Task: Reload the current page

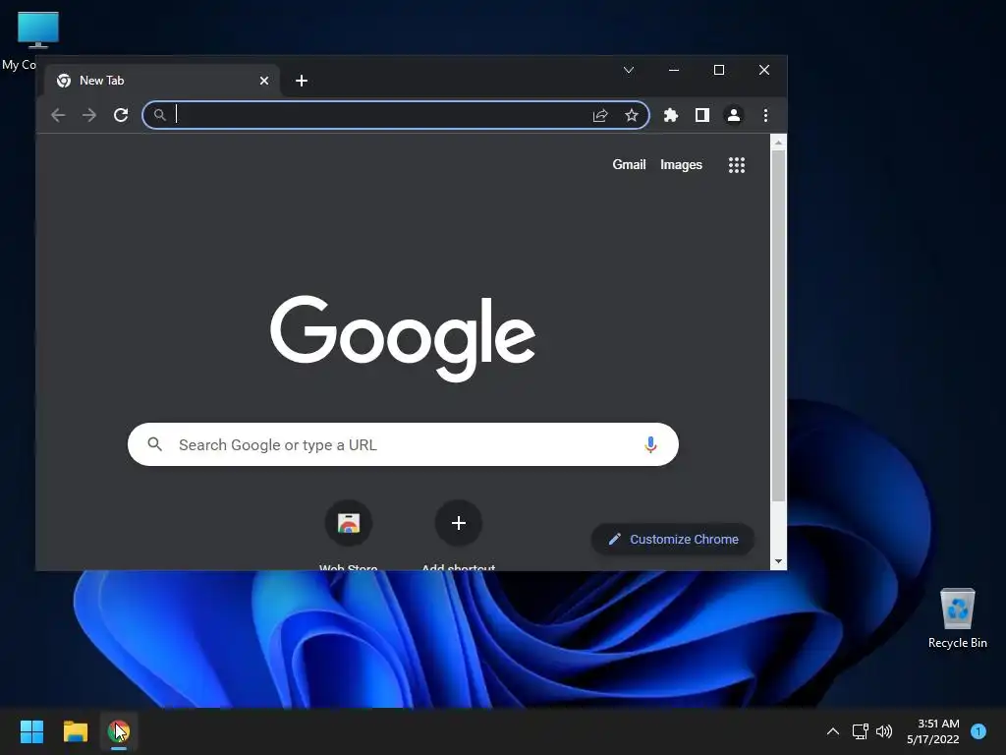Action: [121, 115]
